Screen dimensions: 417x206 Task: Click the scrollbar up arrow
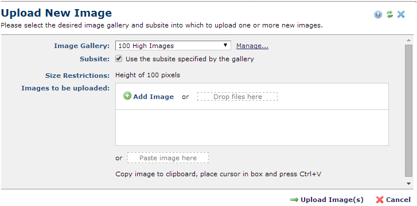tap(408, 40)
